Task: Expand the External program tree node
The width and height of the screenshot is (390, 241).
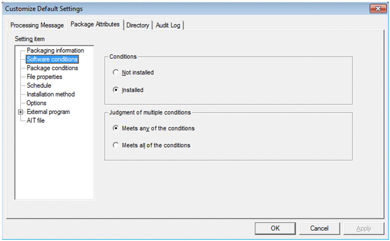Action: (x=21, y=112)
